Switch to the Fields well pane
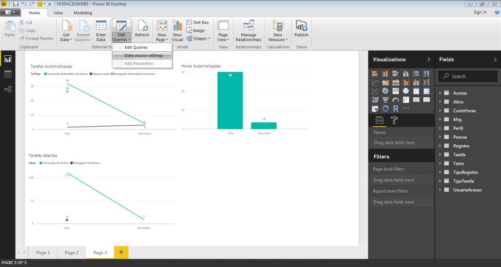The width and height of the screenshot is (501, 267). click(x=379, y=120)
